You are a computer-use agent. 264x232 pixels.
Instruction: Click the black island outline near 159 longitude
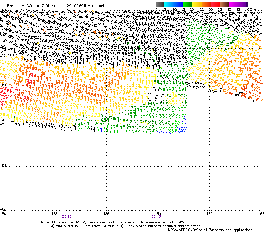pos(156,98)
